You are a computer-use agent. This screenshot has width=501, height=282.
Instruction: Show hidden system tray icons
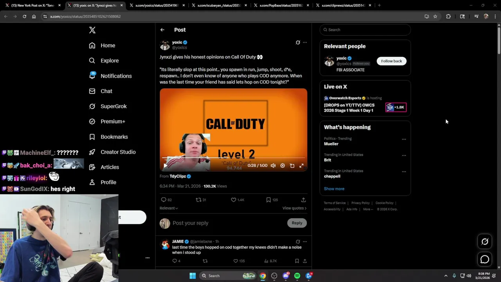pos(445,276)
